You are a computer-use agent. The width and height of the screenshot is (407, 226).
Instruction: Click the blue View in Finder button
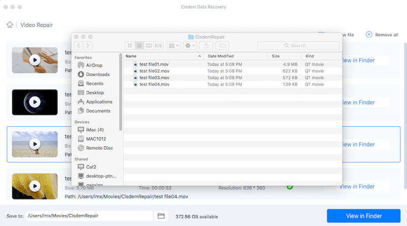[364, 216]
